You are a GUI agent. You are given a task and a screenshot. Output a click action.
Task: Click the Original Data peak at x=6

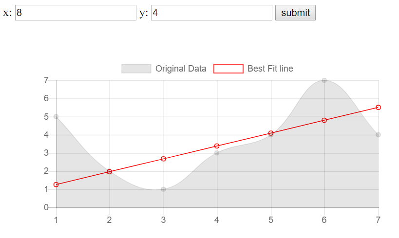tap(324, 80)
